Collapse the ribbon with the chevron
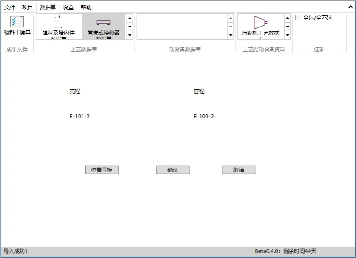This screenshot has height=258, width=356. tap(351, 7)
